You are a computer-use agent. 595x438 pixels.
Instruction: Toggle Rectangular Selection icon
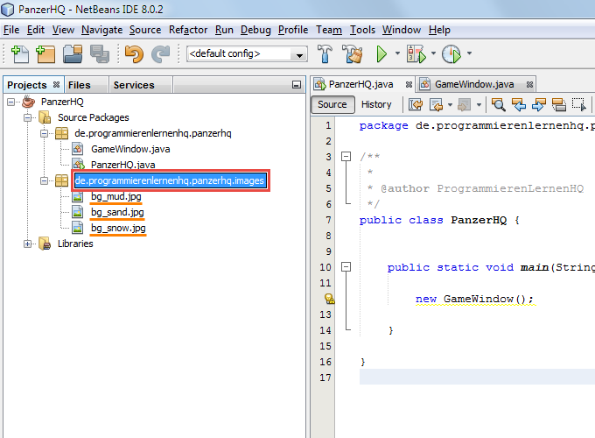(578, 104)
